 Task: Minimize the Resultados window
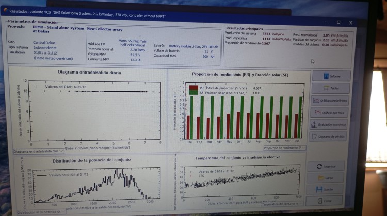pyautogui.click(x=326, y=22)
